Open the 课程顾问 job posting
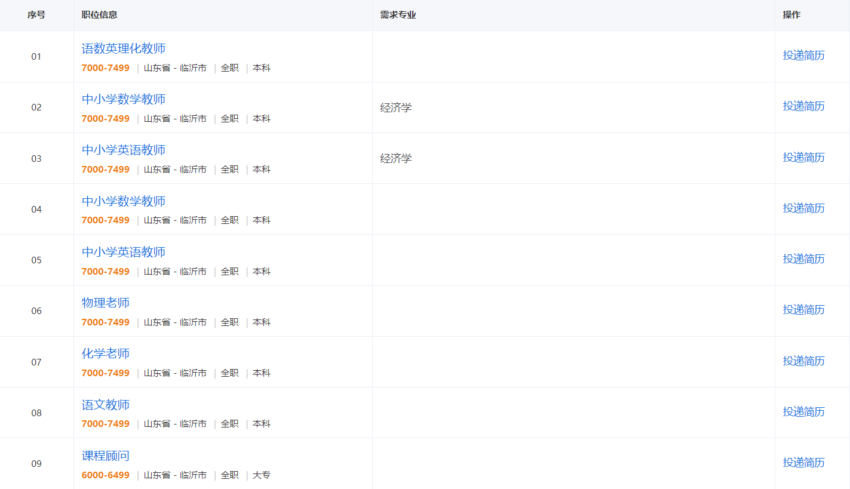Screen dimensions: 850x489 coord(106,456)
